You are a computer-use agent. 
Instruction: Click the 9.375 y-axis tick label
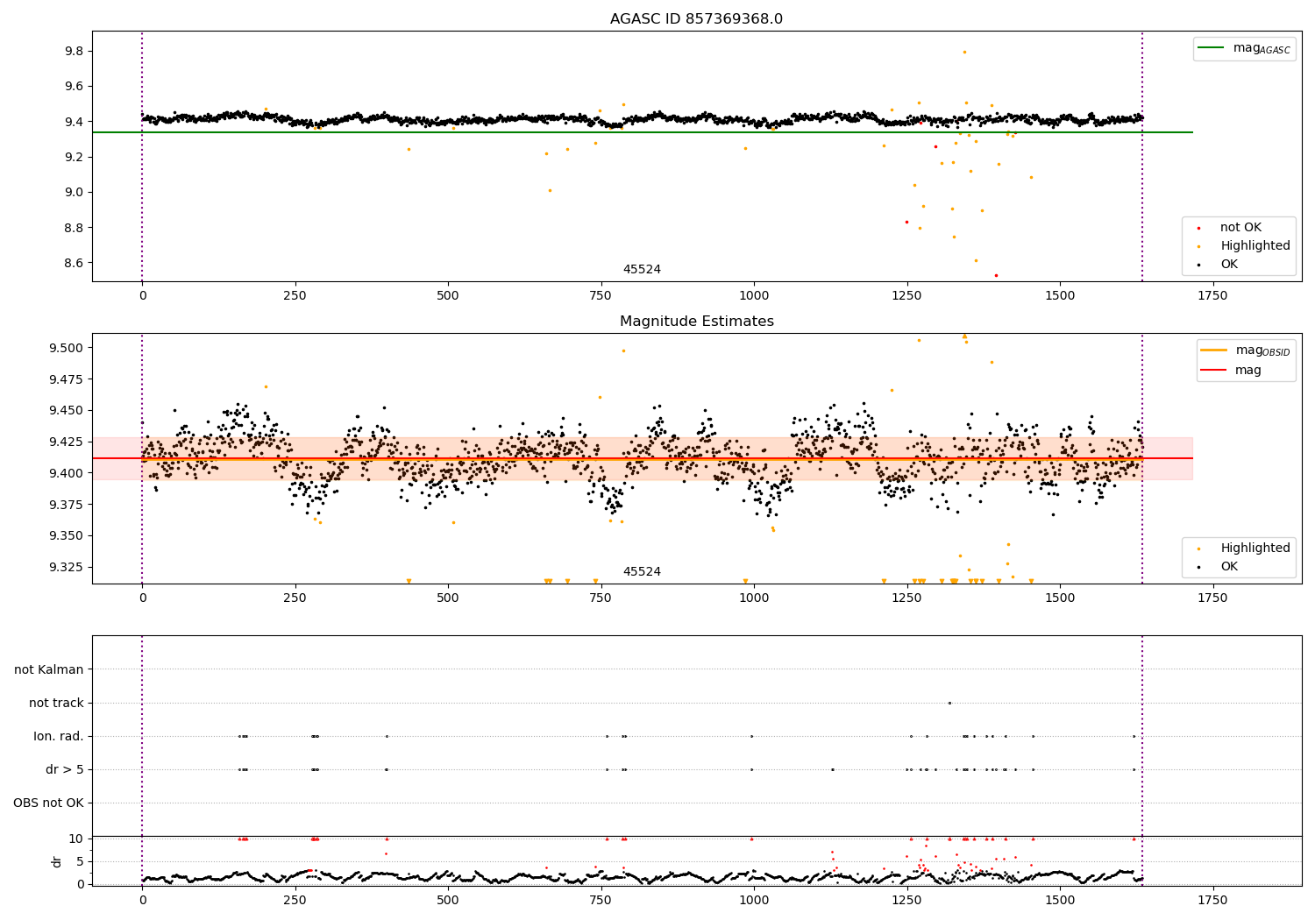[67, 505]
